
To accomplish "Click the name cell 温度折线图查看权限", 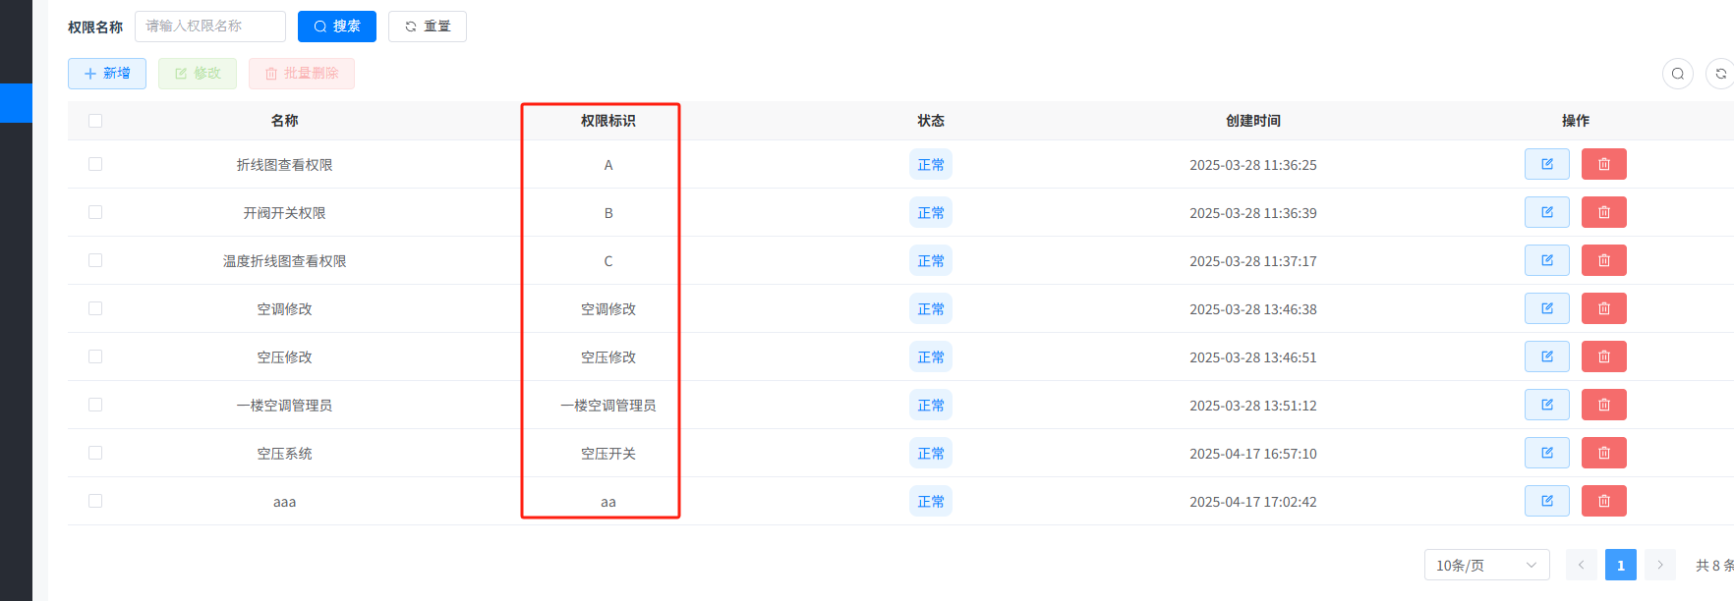I will pos(284,261).
